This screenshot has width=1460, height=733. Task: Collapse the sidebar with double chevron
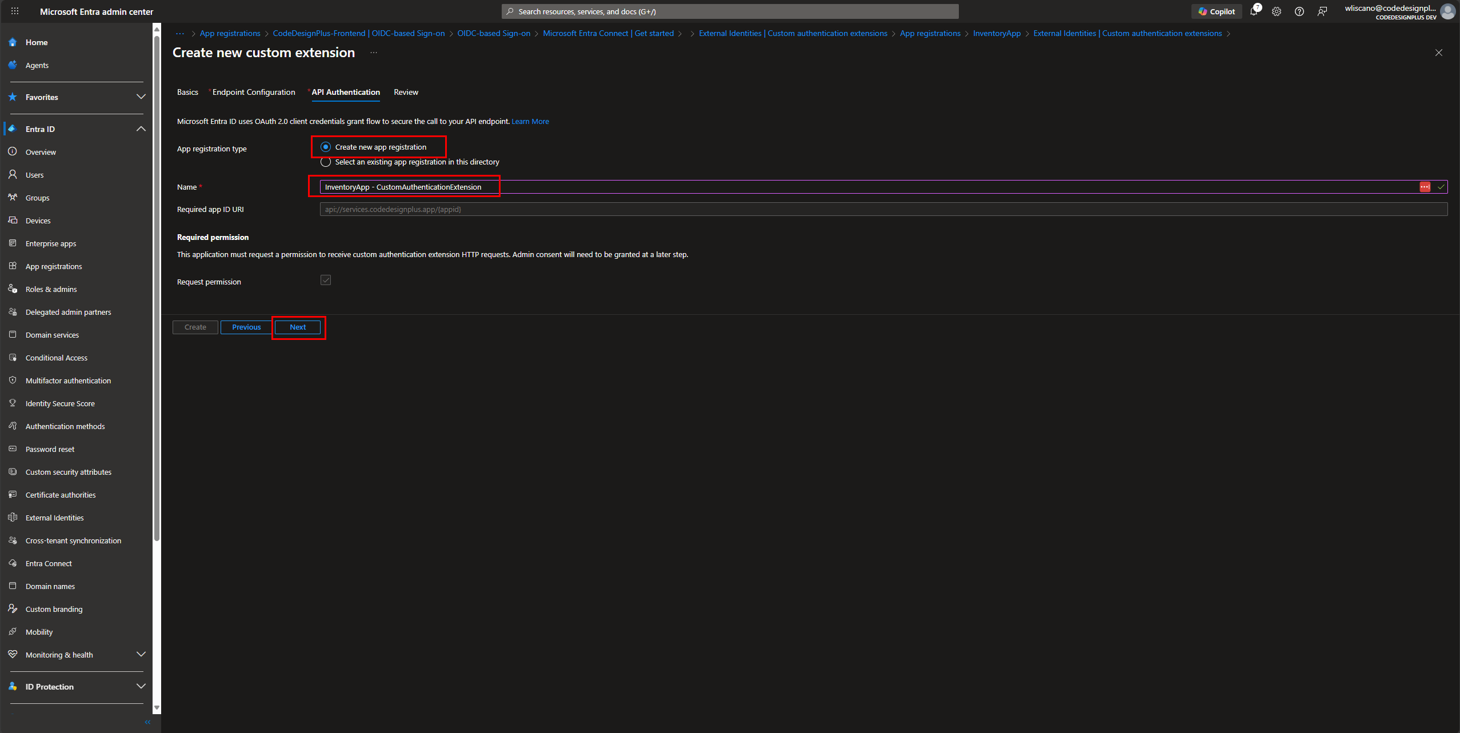[x=147, y=722]
